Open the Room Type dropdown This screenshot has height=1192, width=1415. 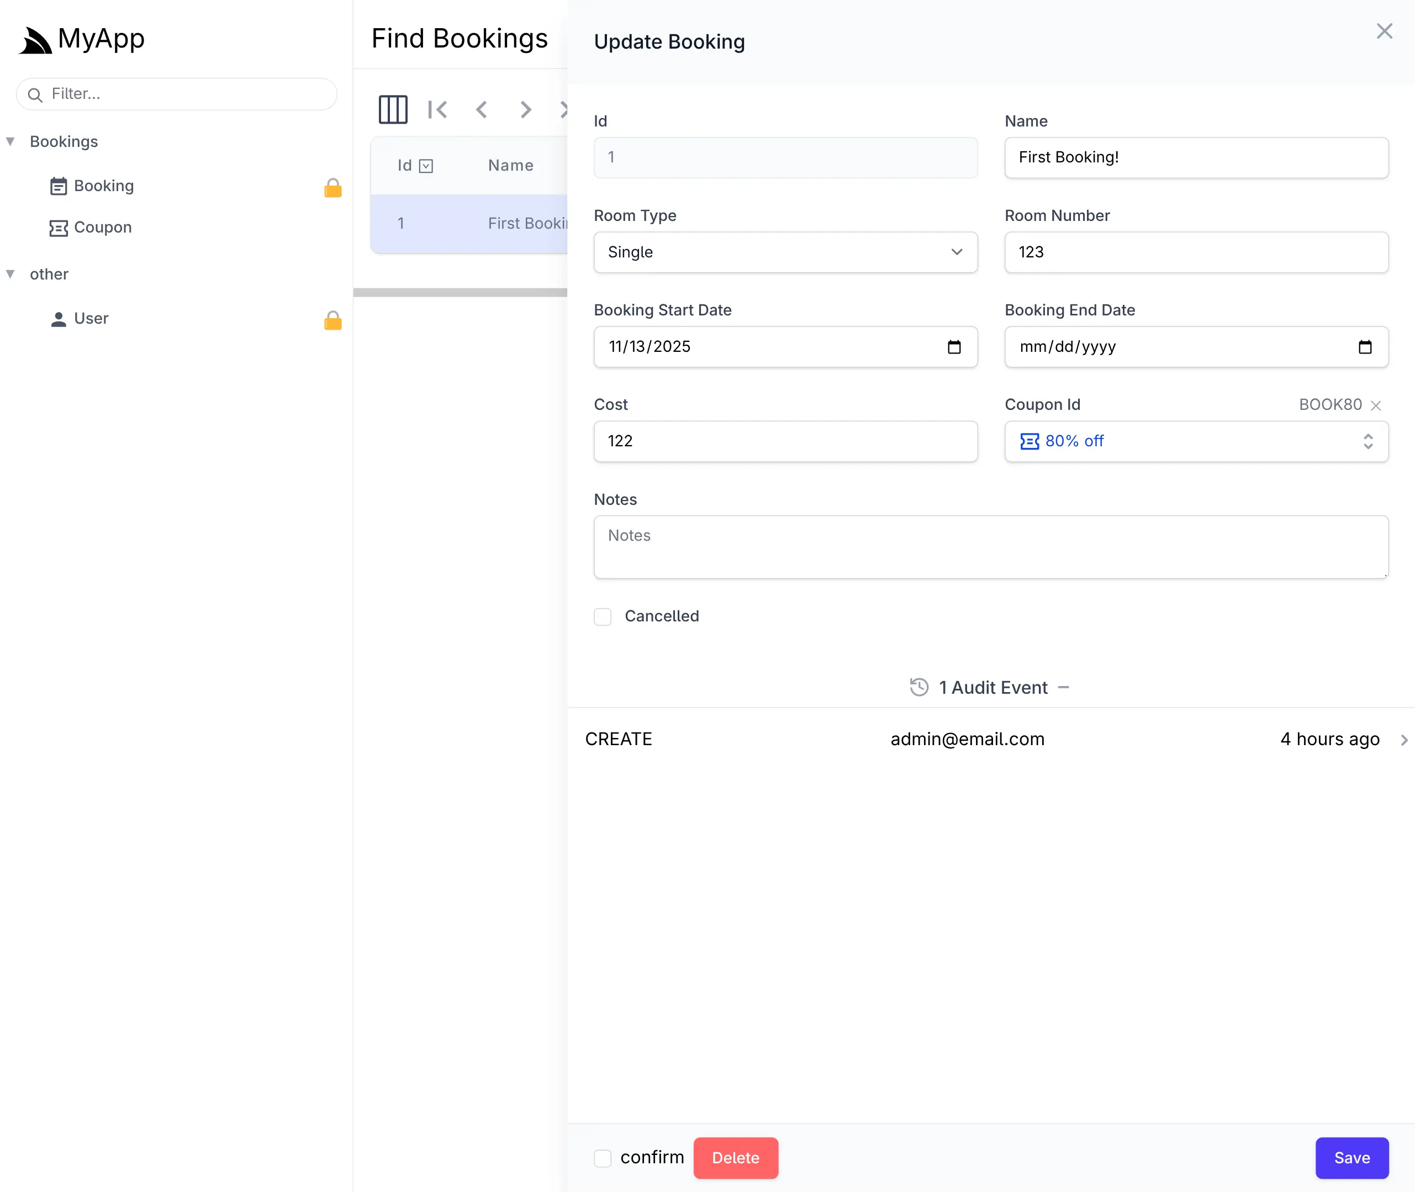785,252
